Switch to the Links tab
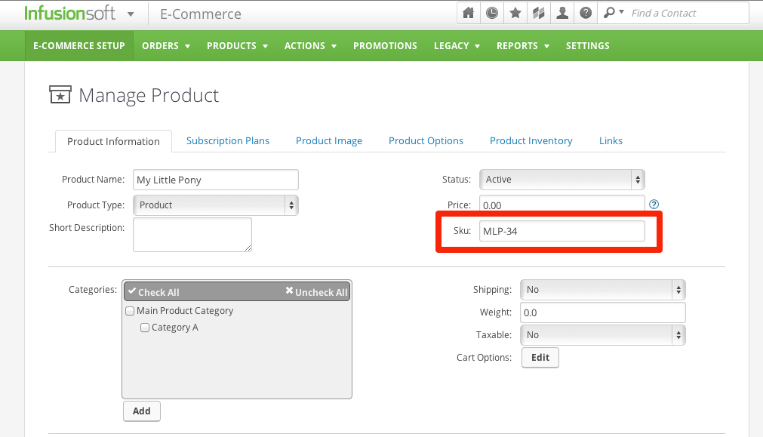 (x=611, y=140)
